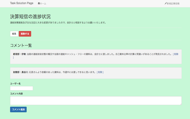The width and height of the screenshot is (190, 119).
Task: Delete the comment by 経理部:伊東
Action: click(x=176, y=54)
